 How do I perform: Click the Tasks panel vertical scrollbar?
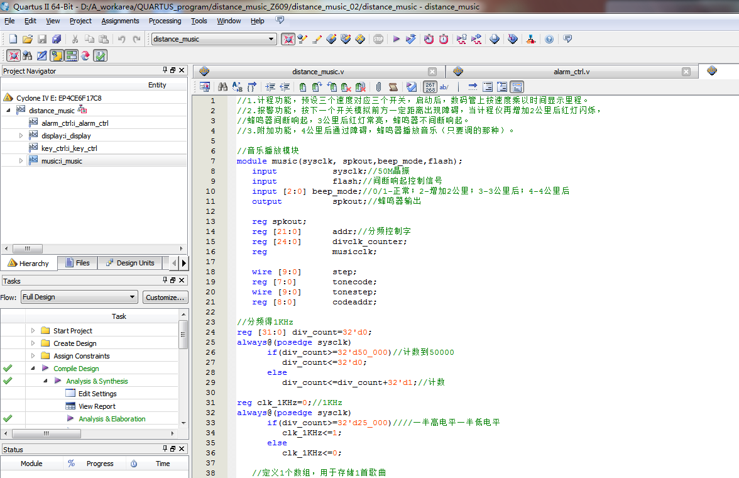183,335
